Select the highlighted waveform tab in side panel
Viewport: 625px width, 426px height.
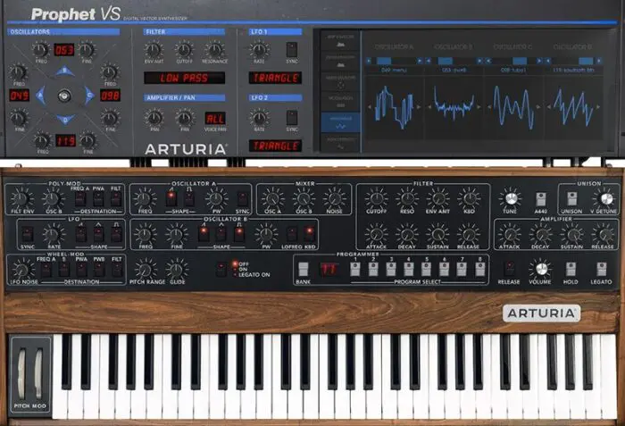coord(340,122)
